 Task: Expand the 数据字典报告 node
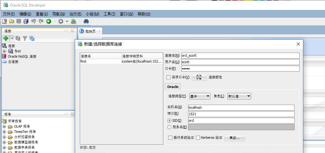[x=4, y=148]
